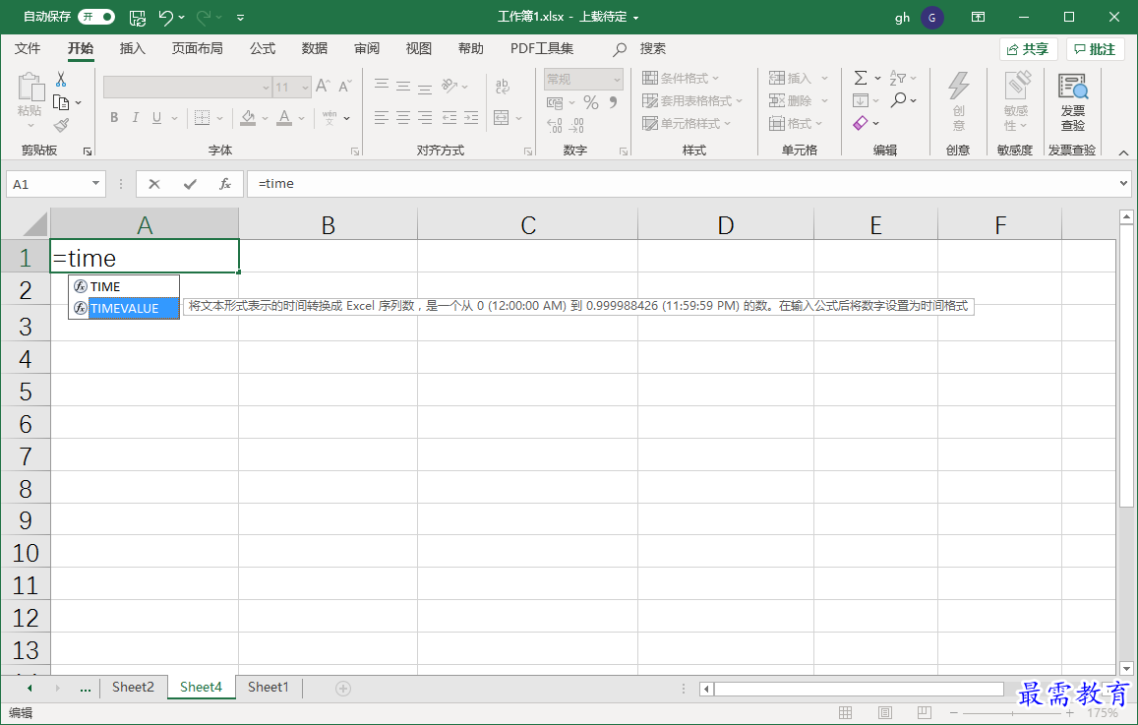The image size is (1138, 725).
Task: Toggle Italic formatting
Action: coord(135,118)
